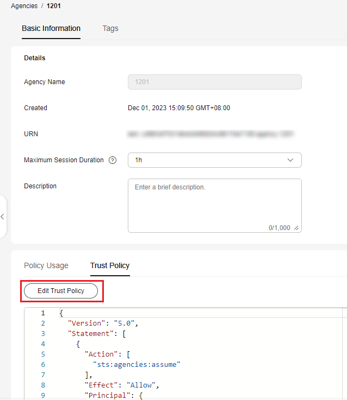Click the disabled Agency Name field

[214, 82]
